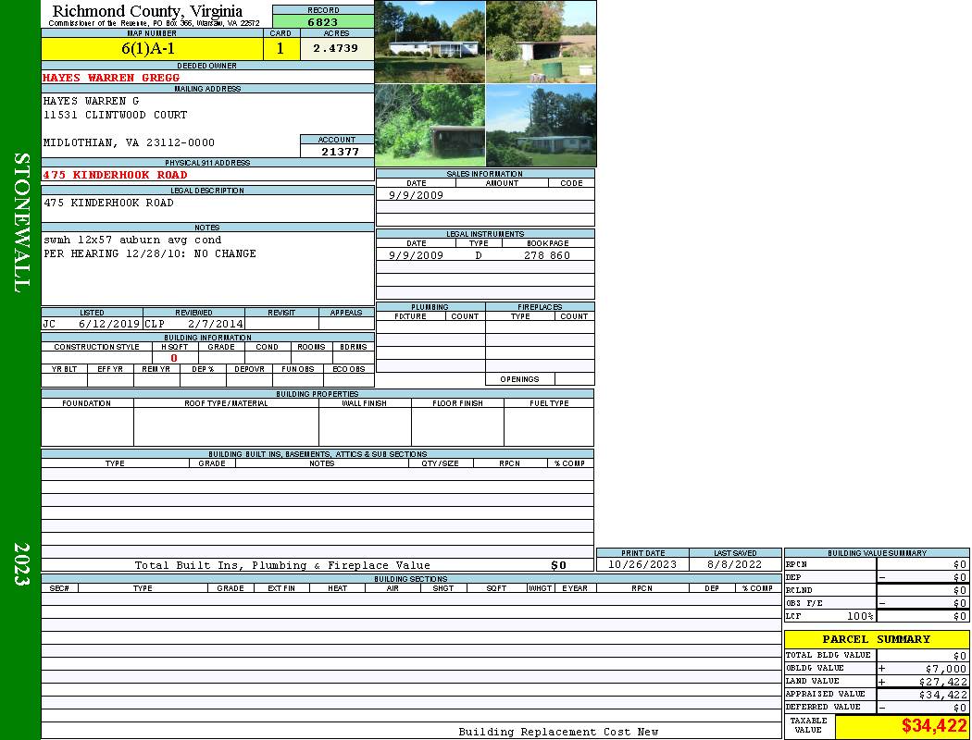Click the listed date 6/12/2019
This screenshot has height=740, width=972.
(108, 325)
